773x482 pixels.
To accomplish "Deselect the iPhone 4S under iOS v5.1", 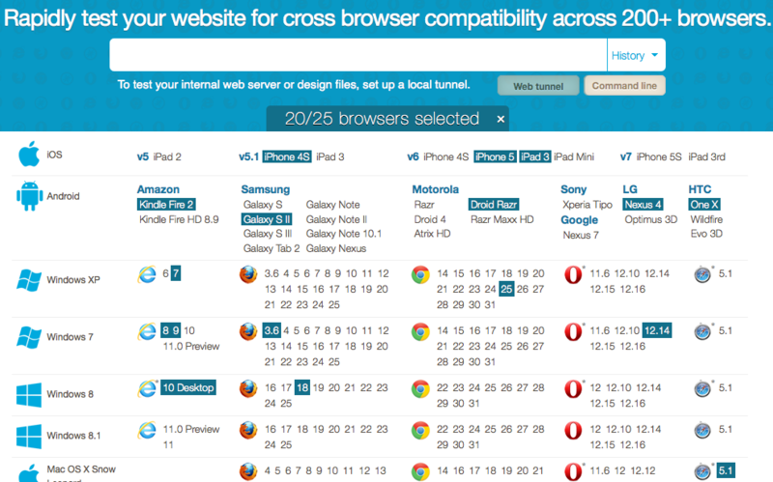I will pyautogui.click(x=286, y=156).
